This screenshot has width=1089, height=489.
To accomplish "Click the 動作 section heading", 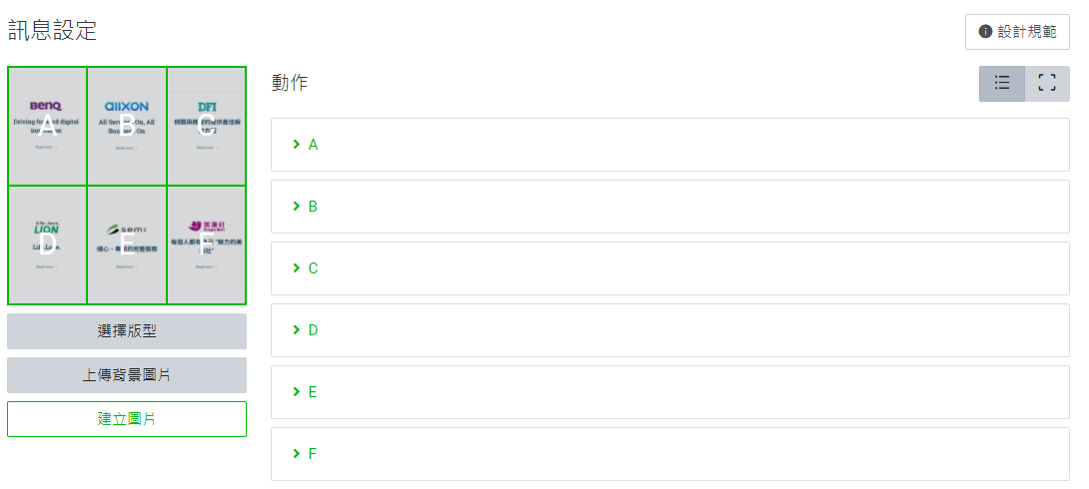I will (290, 83).
